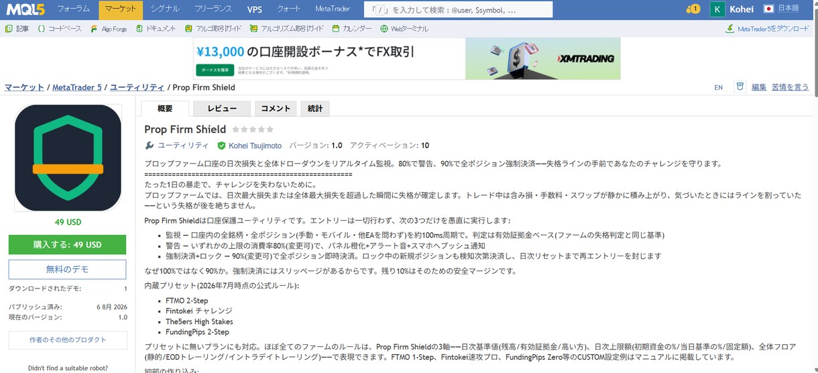Open the フォーラム menu item

click(73, 9)
